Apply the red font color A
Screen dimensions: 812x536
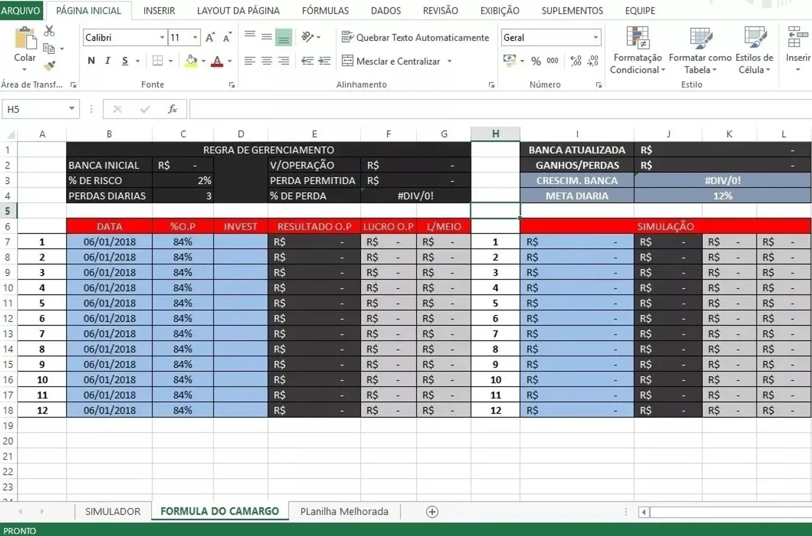(218, 61)
